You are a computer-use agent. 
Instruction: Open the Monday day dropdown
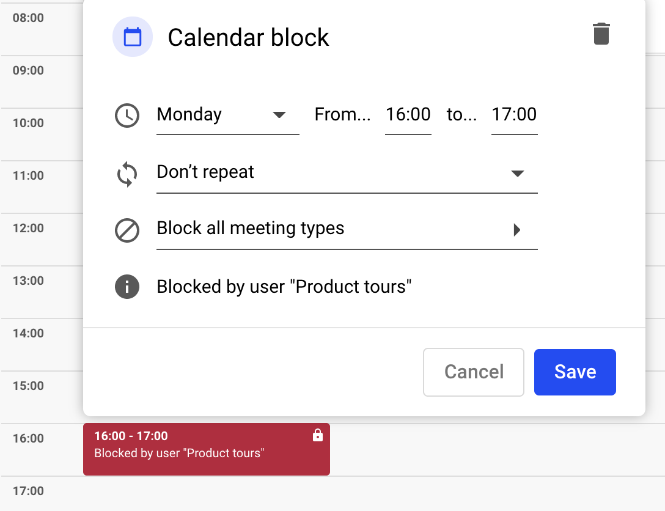click(x=227, y=115)
